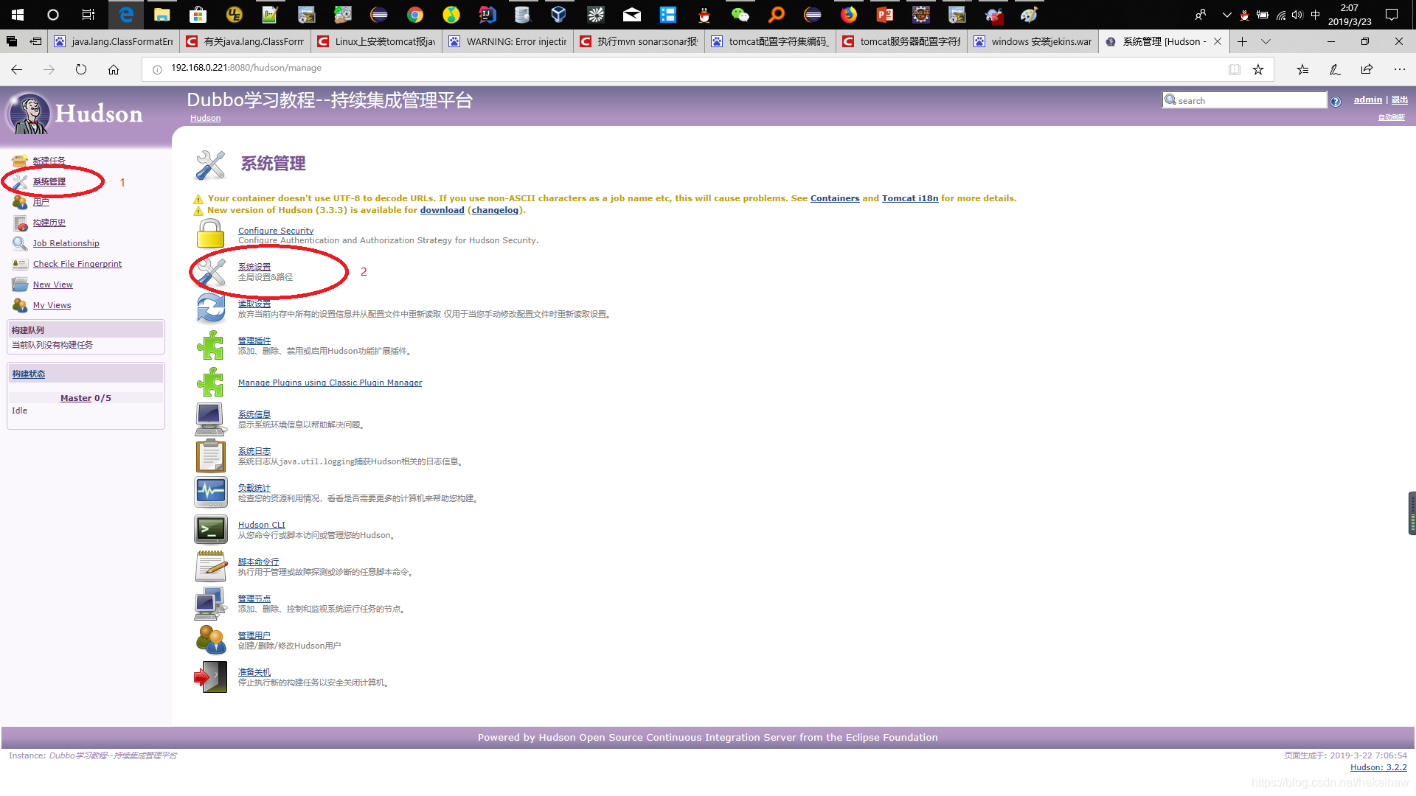
Task: Click the 管理节点 computers icon
Action: [x=210, y=603]
